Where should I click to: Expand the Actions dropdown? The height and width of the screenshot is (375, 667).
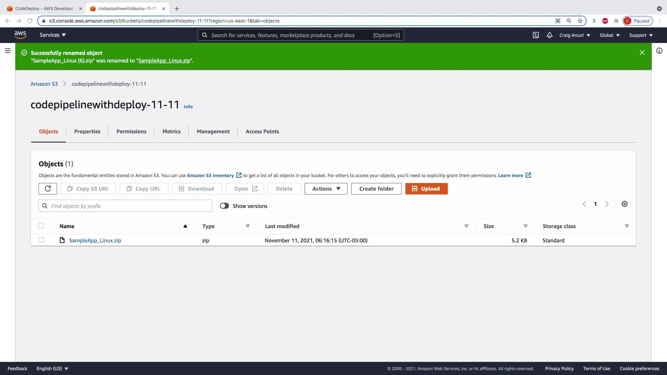coord(326,189)
